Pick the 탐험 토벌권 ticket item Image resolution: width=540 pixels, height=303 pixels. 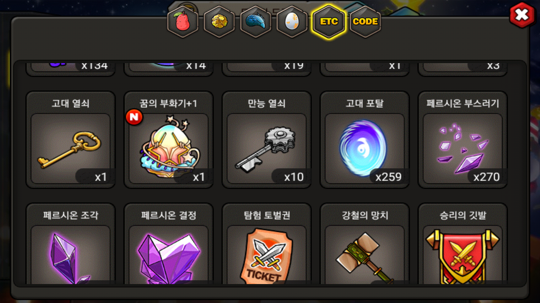(x=267, y=244)
